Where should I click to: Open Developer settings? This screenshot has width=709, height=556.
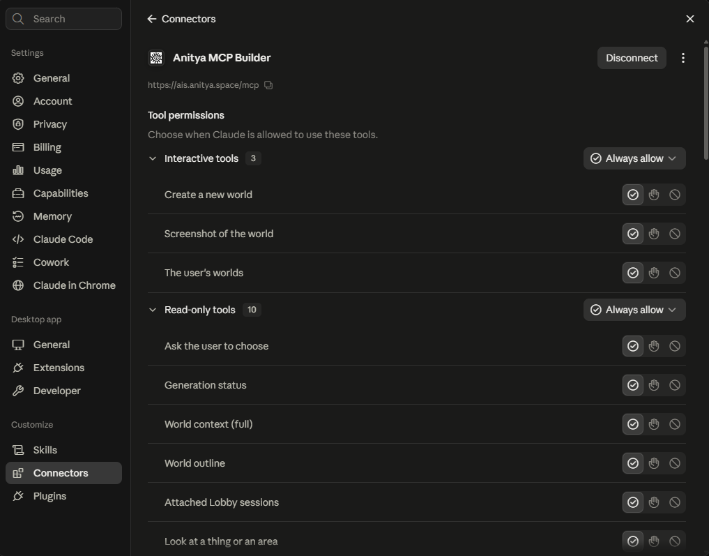(63, 391)
